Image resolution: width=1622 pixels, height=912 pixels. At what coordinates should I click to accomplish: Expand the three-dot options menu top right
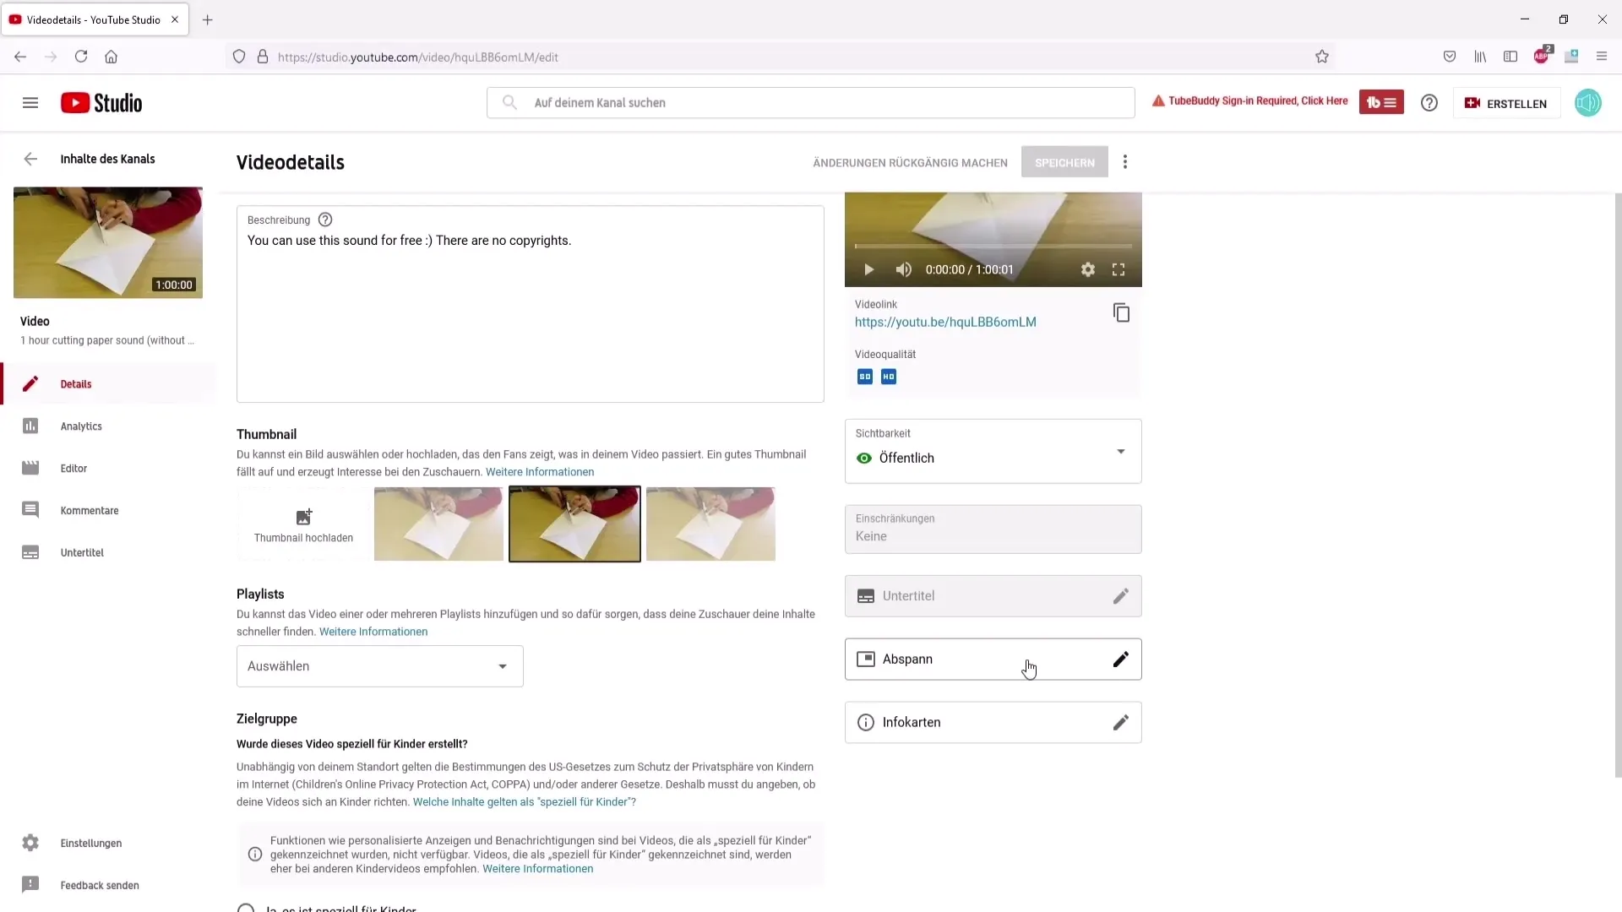click(x=1125, y=161)
